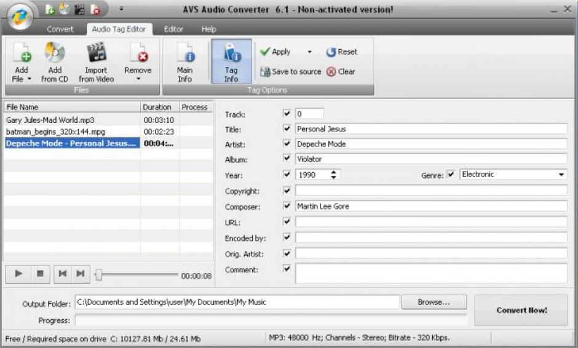Click the playback position slider handle
The width and height of the screenshot is (578, 348).
point(98,275)
